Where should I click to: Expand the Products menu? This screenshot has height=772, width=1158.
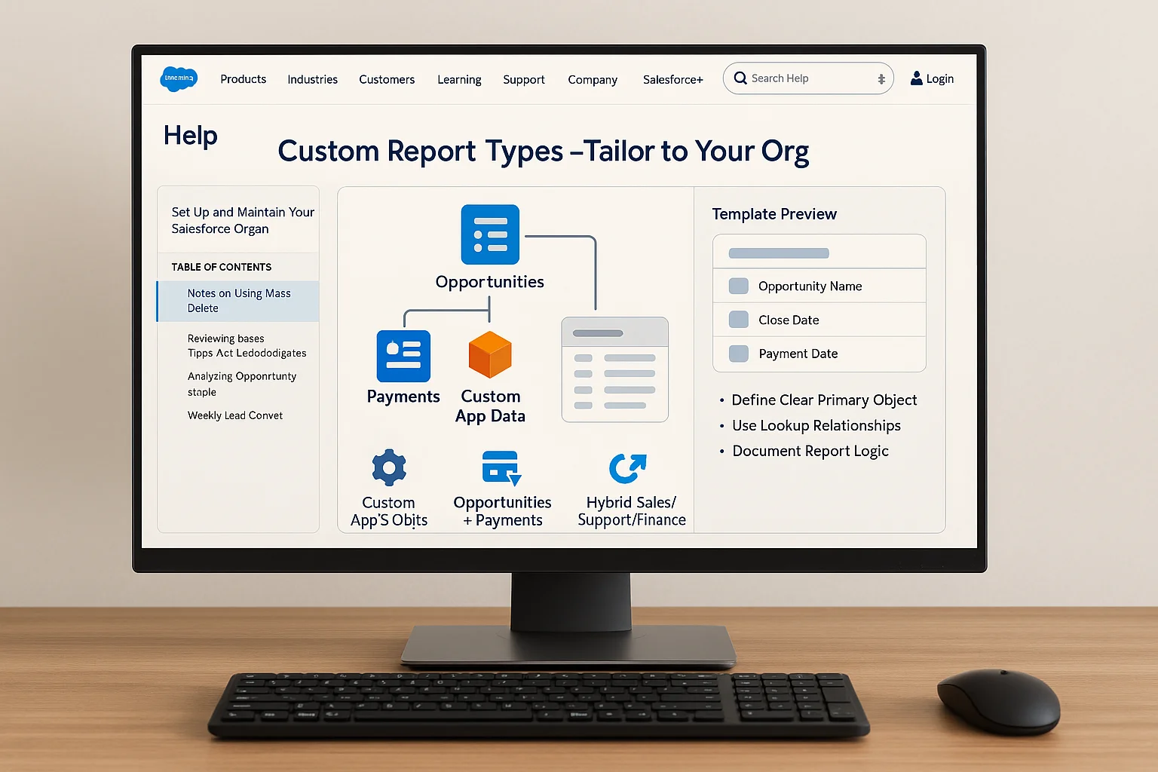click(x=243, y=79)
